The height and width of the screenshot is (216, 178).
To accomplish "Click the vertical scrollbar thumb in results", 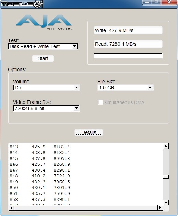I will tap(166, 177).
